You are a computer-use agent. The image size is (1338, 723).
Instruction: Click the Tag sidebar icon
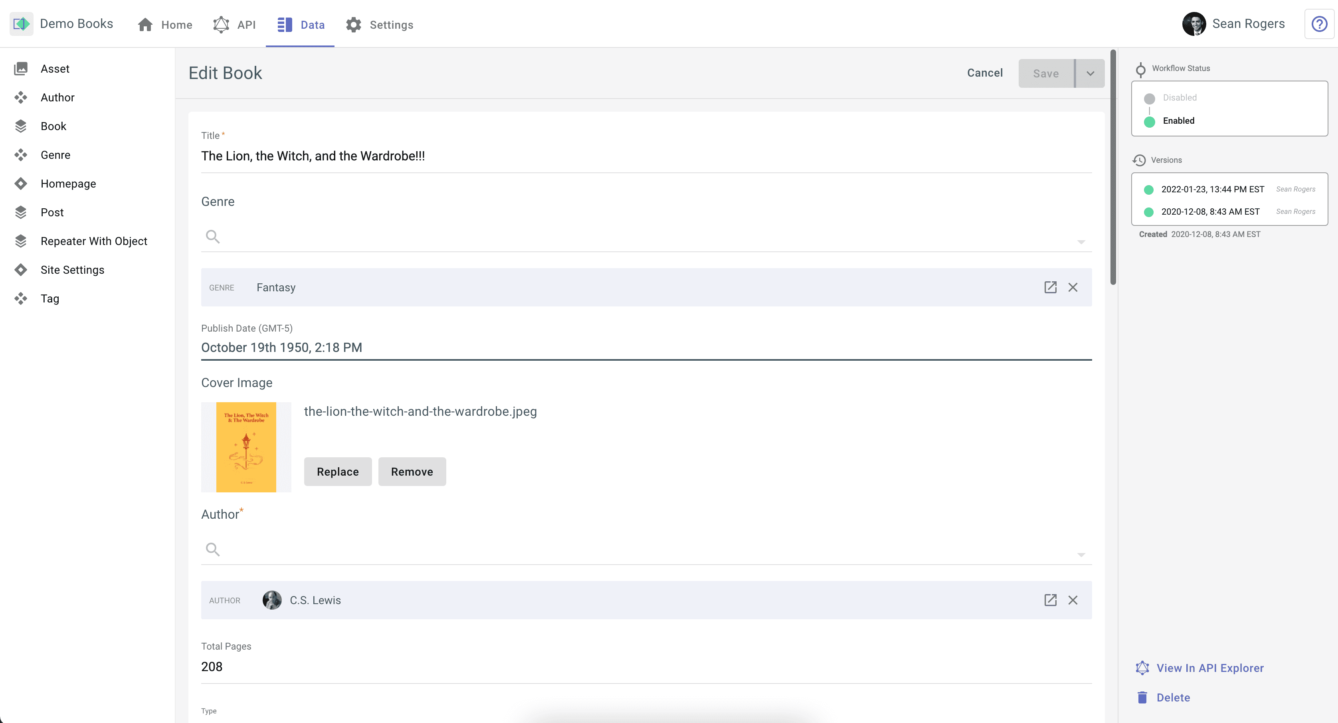click(x=21, y=298)
